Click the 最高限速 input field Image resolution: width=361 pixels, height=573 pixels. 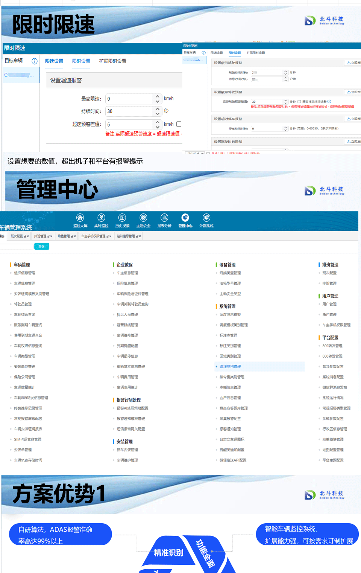[130, 99]
